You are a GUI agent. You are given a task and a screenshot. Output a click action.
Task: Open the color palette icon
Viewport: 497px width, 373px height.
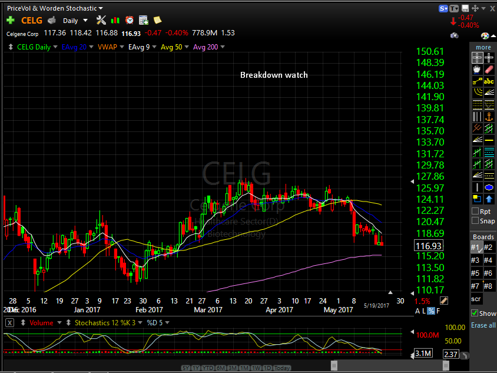[485, 36]
